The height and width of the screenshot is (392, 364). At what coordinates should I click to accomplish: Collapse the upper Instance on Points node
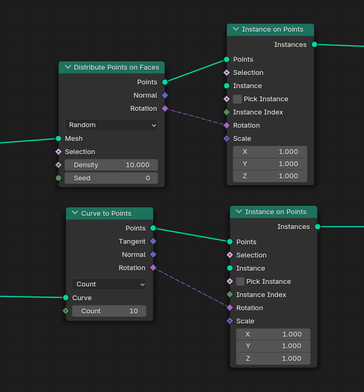coord(236,29)
